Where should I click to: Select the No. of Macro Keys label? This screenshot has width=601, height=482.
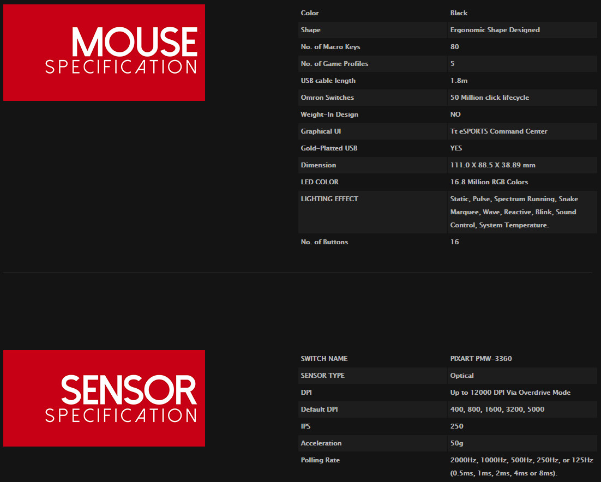coord(330,47)
